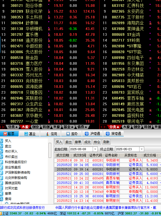Image resolution: width=161 pixels, height=216 pixels.
Task: Open 创业板盘后 via its sidebar icon
Action: [x=1, y=167]
